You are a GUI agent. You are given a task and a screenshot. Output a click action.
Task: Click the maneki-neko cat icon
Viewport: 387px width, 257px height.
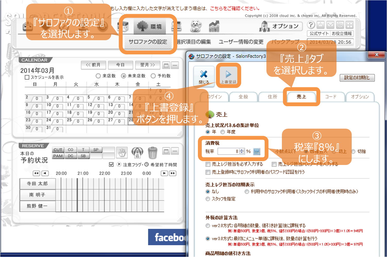pyautogui.click(x=196, y=26)
